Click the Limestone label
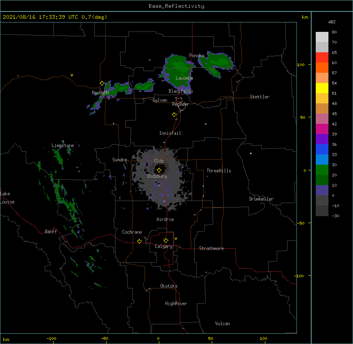 click(x=63, y=145)
